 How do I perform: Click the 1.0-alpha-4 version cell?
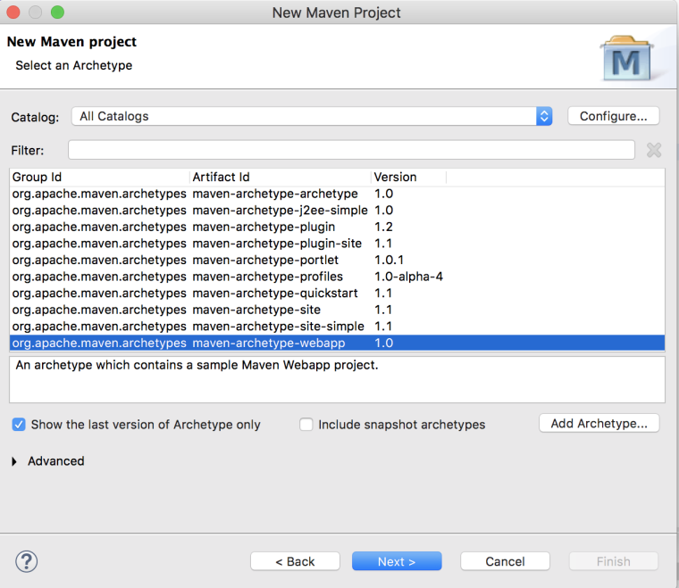(x=408, y=277)
